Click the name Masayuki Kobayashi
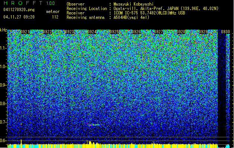234x148 pixels. (134, 4)
